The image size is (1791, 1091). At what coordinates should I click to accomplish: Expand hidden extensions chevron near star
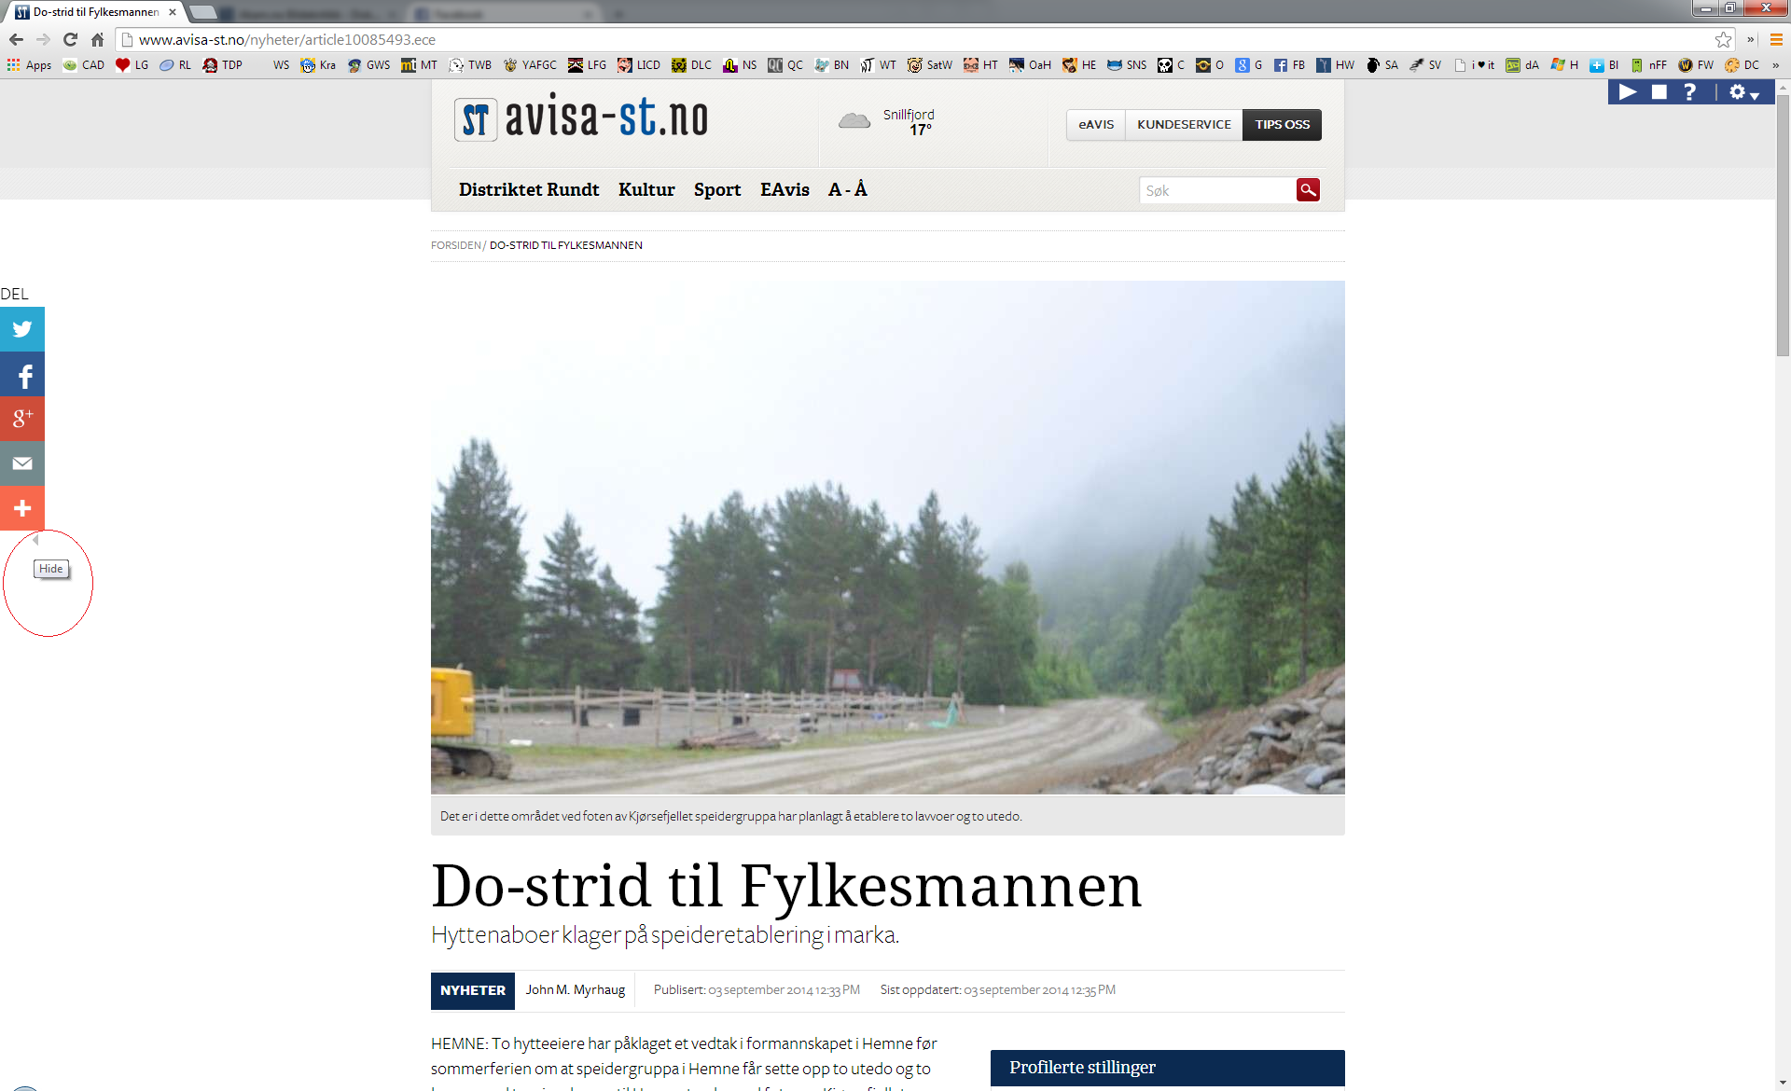click(x=1750, y=39)
